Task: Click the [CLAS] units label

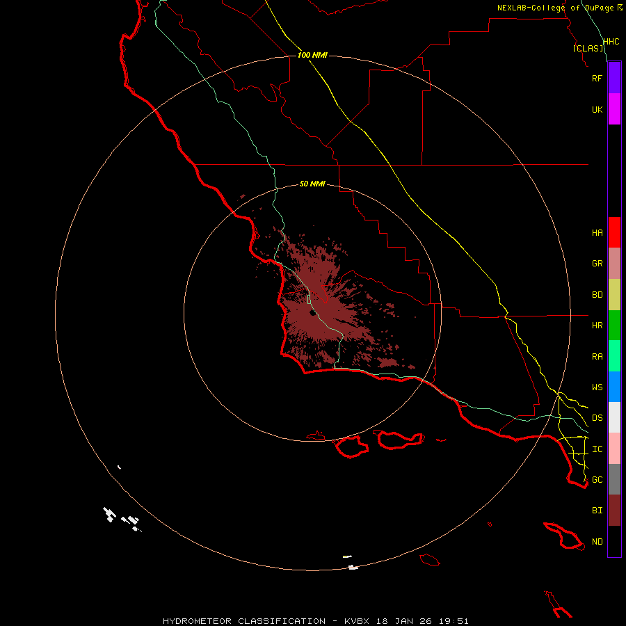Action: coord(588,48)
